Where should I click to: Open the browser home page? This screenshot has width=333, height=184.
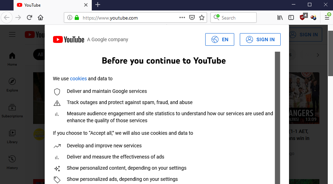[x=40, y=18]
